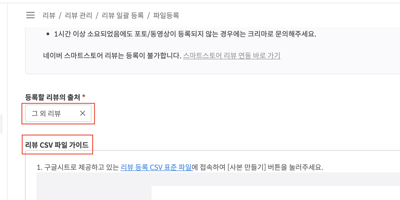Select the '리뷰 일괄 등록' breadcrumb

click(122, 15)
